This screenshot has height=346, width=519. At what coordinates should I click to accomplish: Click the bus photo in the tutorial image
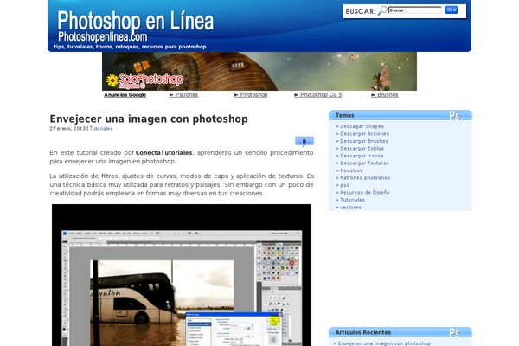162,303
